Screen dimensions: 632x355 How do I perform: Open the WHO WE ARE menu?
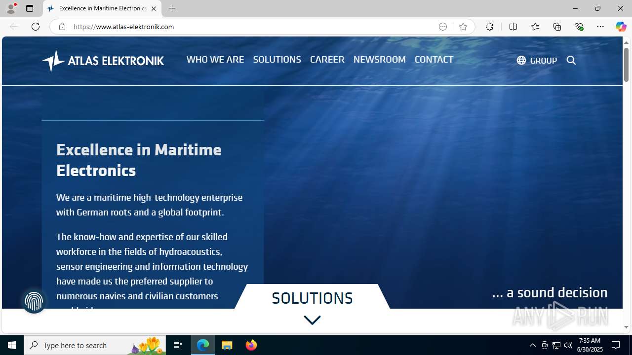click(215, 59)
